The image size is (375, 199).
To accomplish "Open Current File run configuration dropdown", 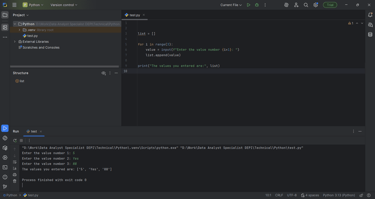I will [x=231, y=5].
